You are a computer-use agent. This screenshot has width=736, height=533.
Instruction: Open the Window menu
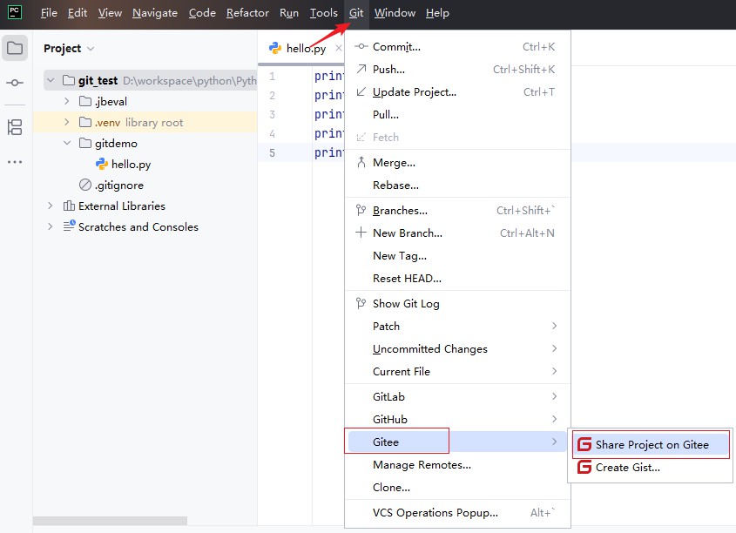click(395, 13)
